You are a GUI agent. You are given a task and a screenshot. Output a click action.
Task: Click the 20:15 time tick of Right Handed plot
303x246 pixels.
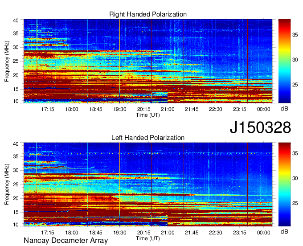point(143,109)
